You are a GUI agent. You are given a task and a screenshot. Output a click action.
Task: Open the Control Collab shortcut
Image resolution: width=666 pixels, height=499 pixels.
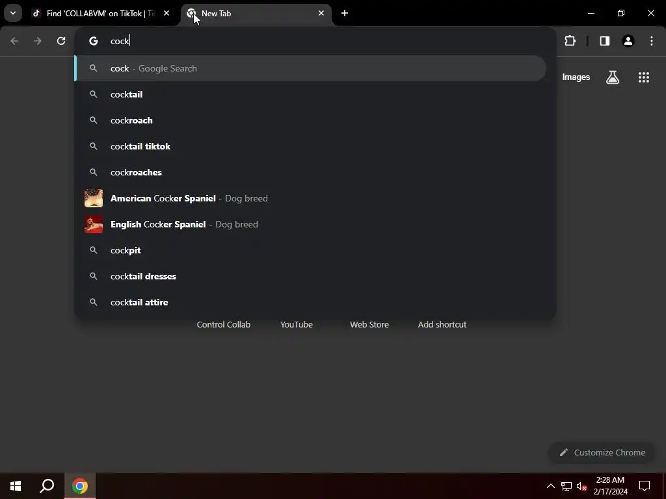tap(224, 324)
